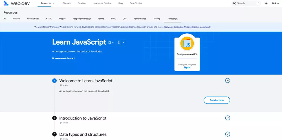Click Apply now to join WebDev Insights Community
The width and height of the screenshot is (282, 140).
click(187, 27)
